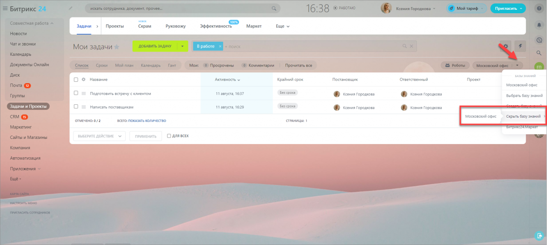This screenshot has width=547, height=245.
Task: Switch to the Скрам tab
Action: pyautogui.click(x=144, y=26)
